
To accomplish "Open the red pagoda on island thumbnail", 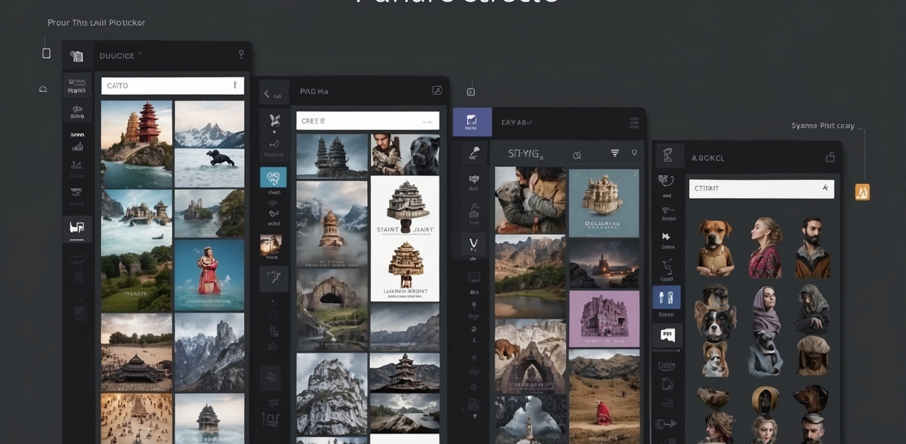I will (136, 144).
